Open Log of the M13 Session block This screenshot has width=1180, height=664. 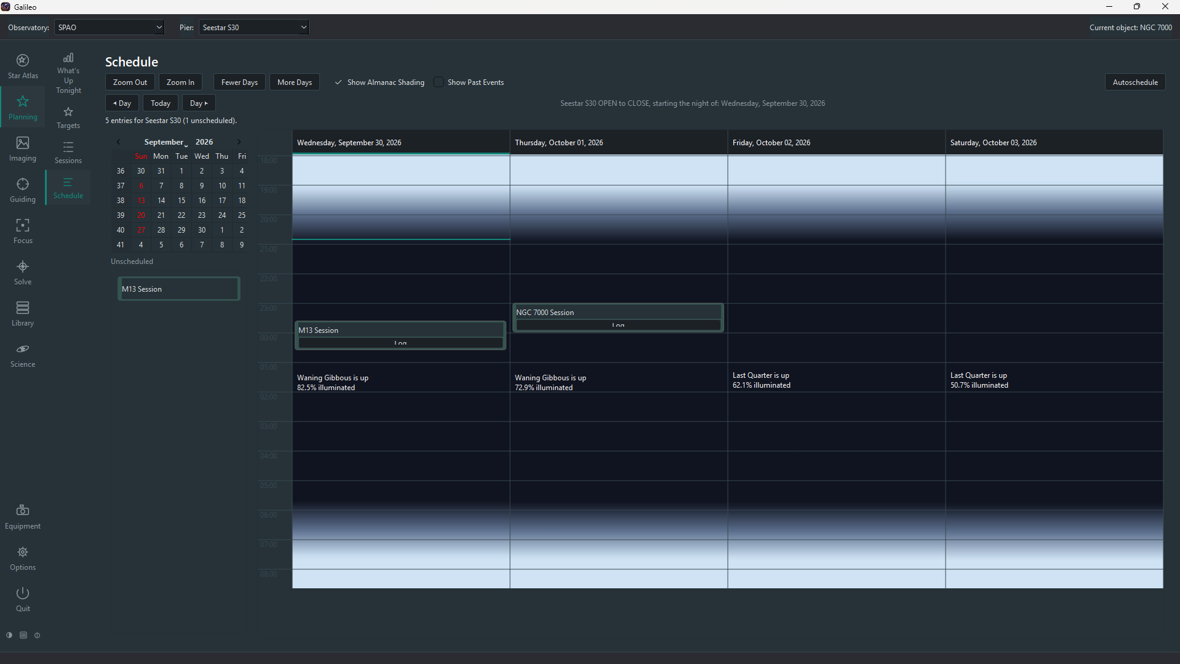(401, 343)
